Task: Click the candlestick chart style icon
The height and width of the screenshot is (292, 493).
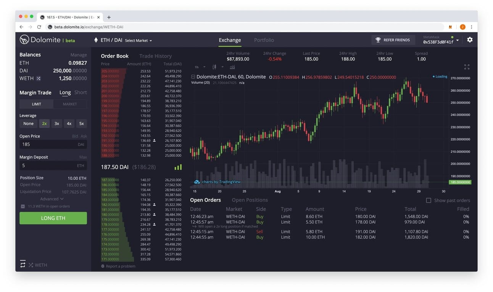Action: (214, 67)
